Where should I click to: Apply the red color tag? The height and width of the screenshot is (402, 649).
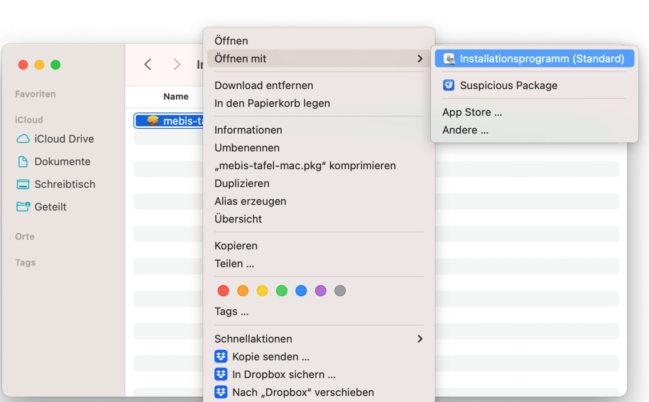[x=223, y=291]
